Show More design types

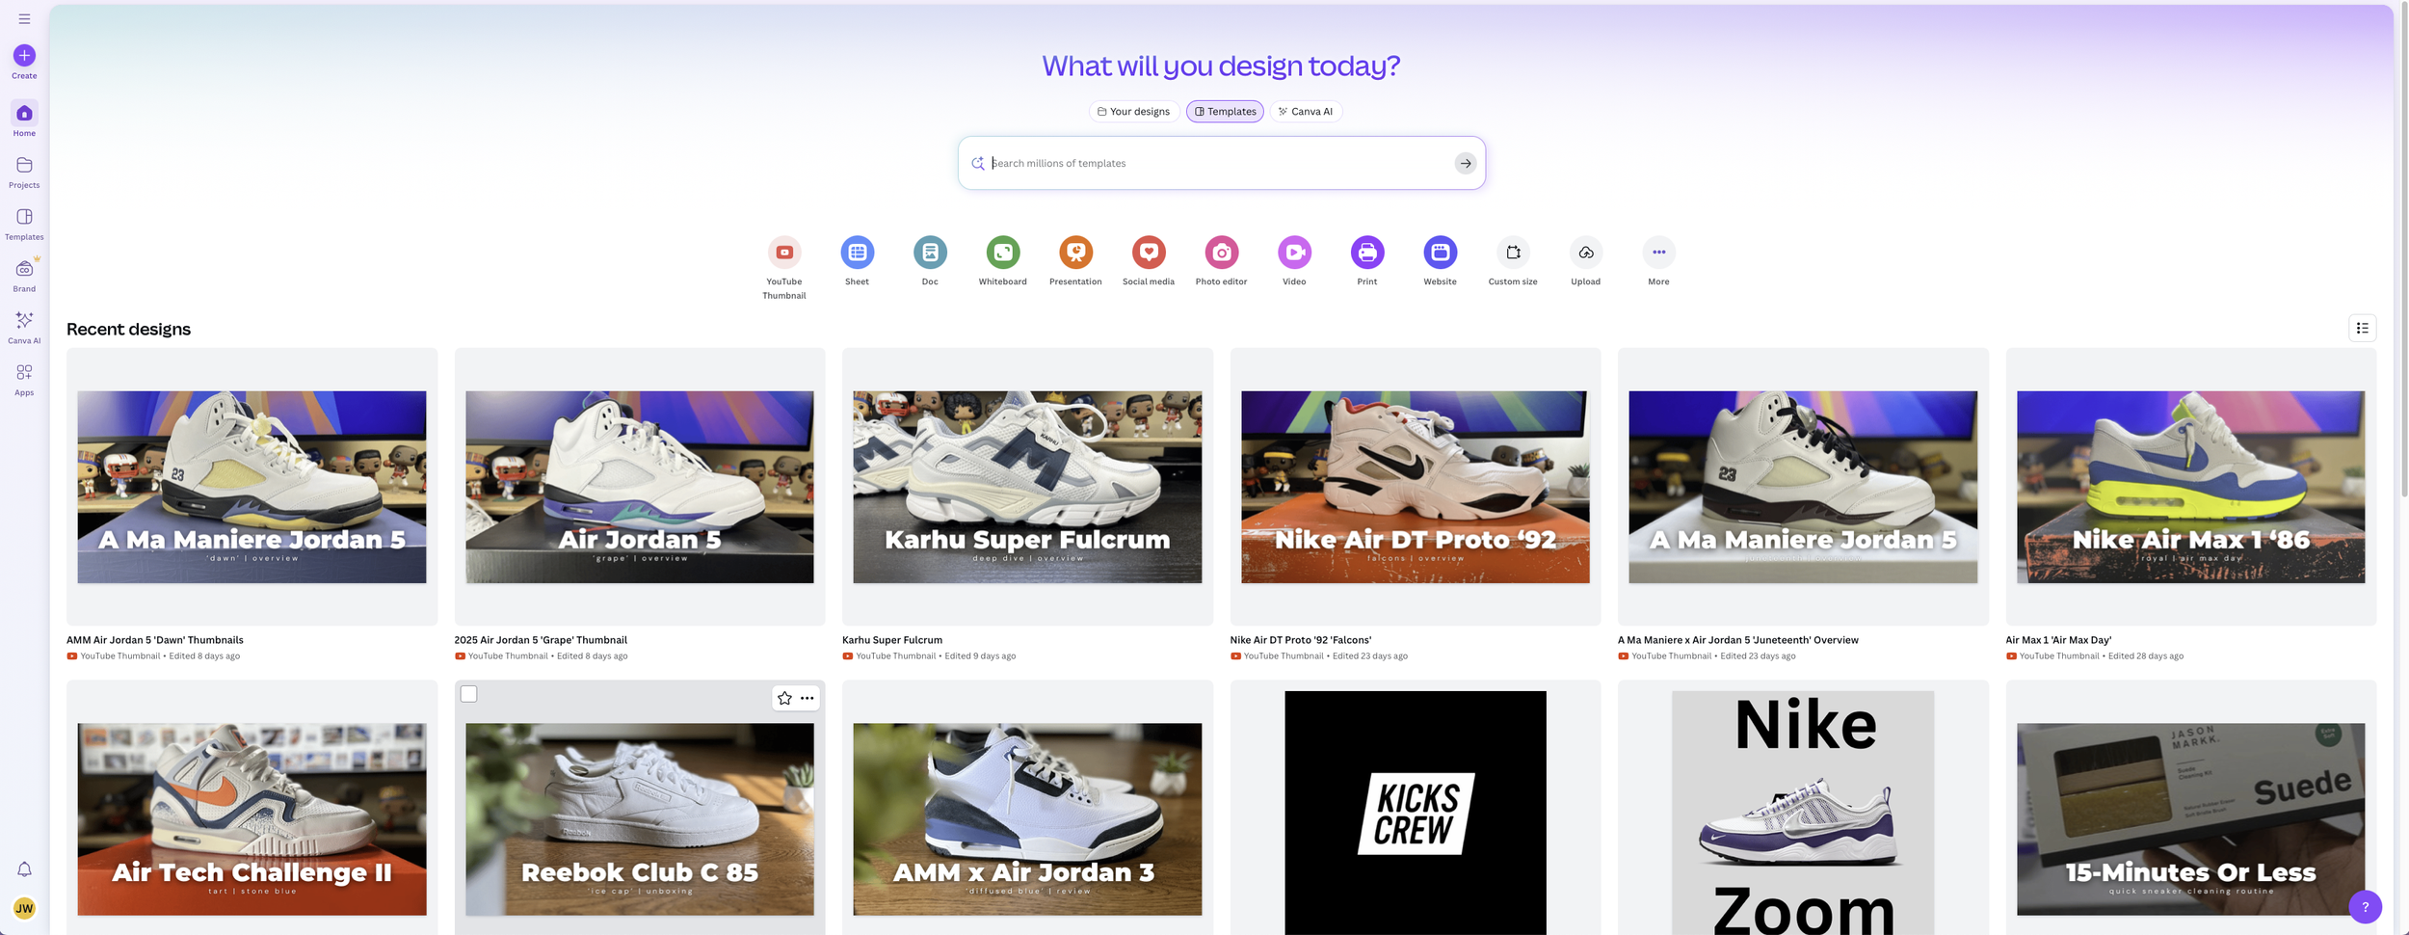pyautogui.click(x=1658, y=253)
